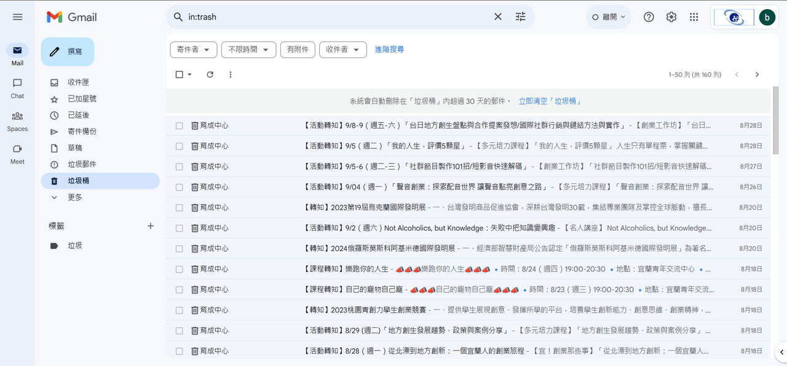The image size is (787, 366).
Task: Click the Gmail logo
Action: pyautogui.click(x=72, y=17)
